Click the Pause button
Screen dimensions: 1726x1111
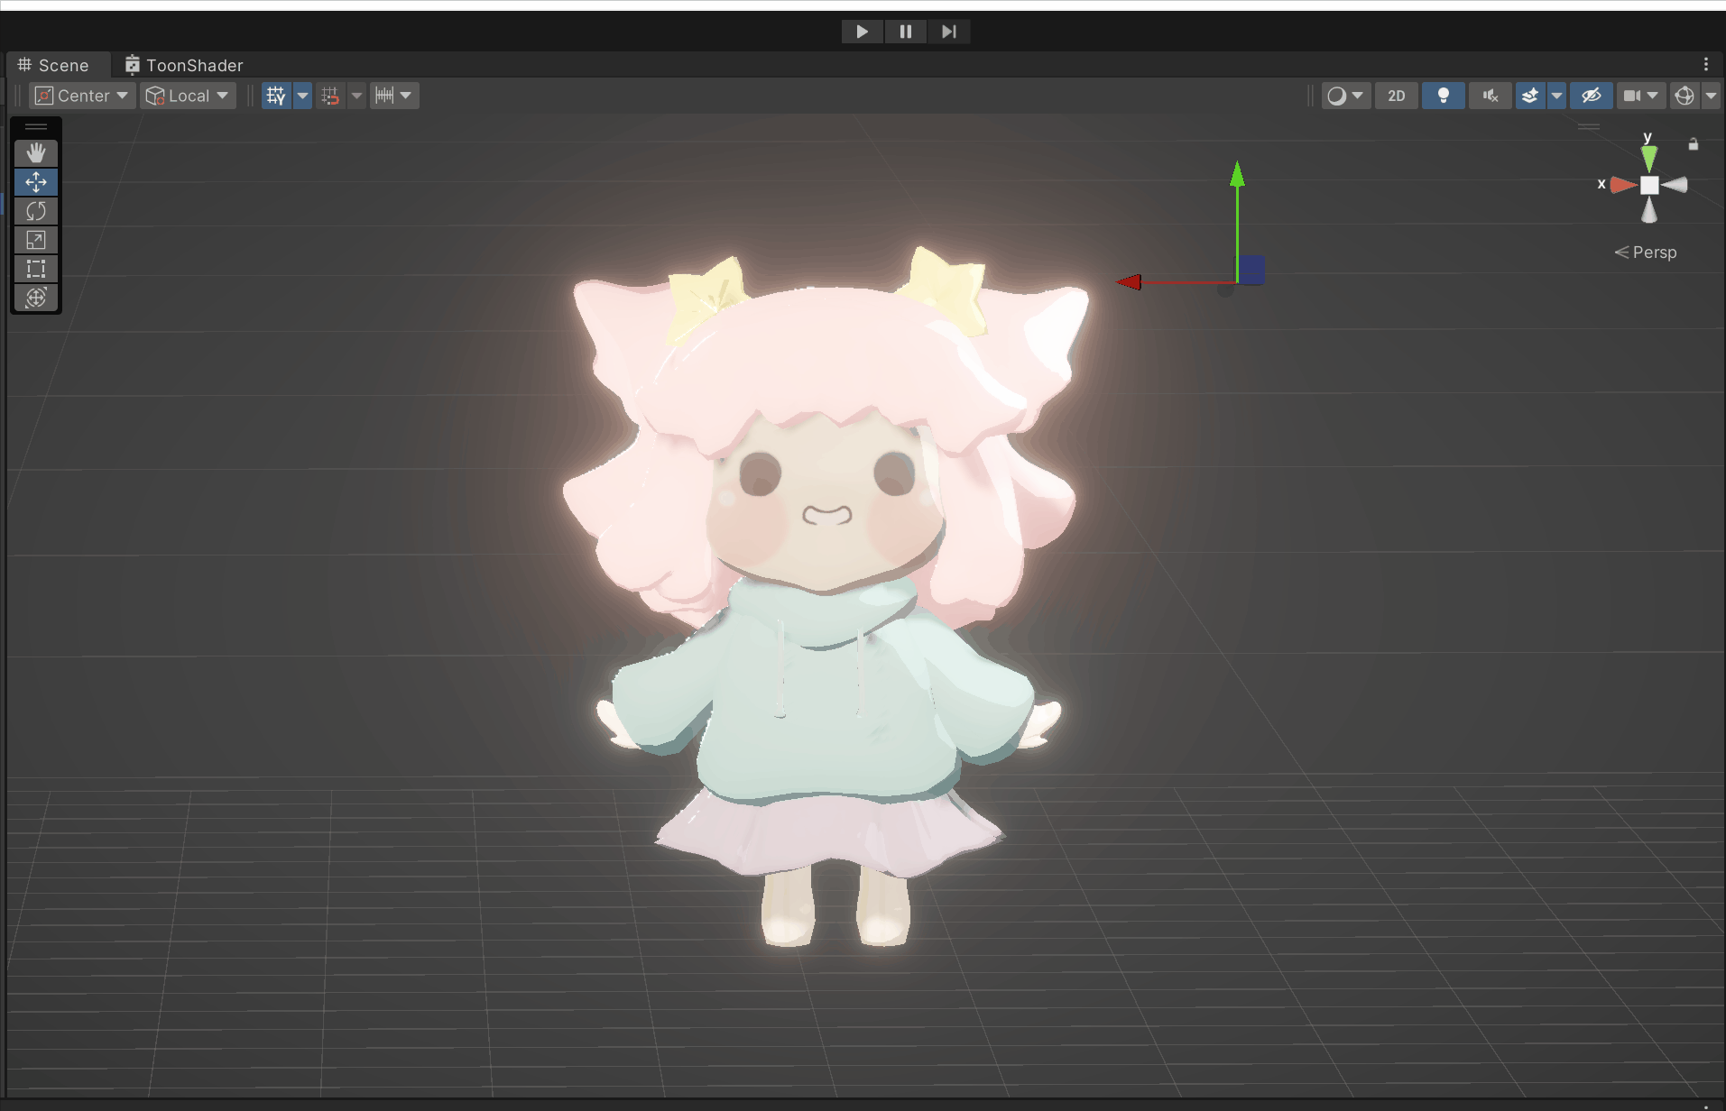click(906, 32)
